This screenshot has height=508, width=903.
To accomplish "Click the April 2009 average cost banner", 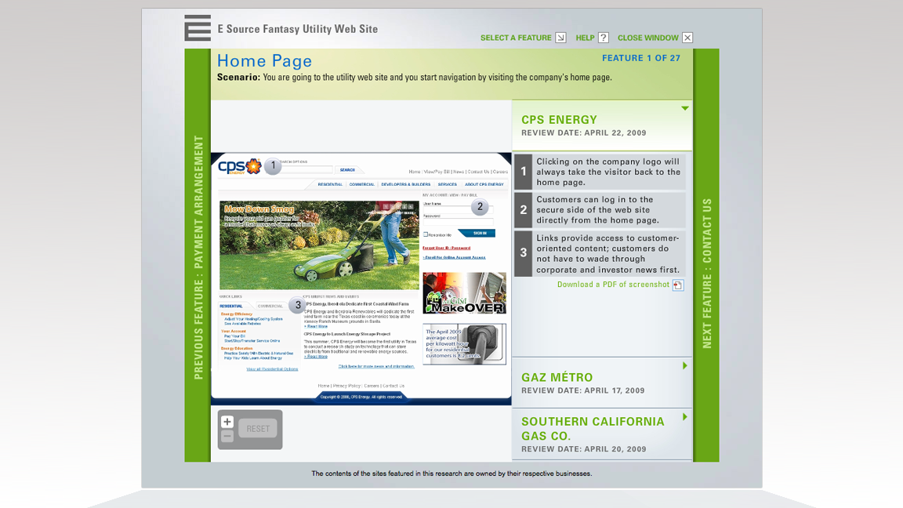I will click(x=464, y=344).
